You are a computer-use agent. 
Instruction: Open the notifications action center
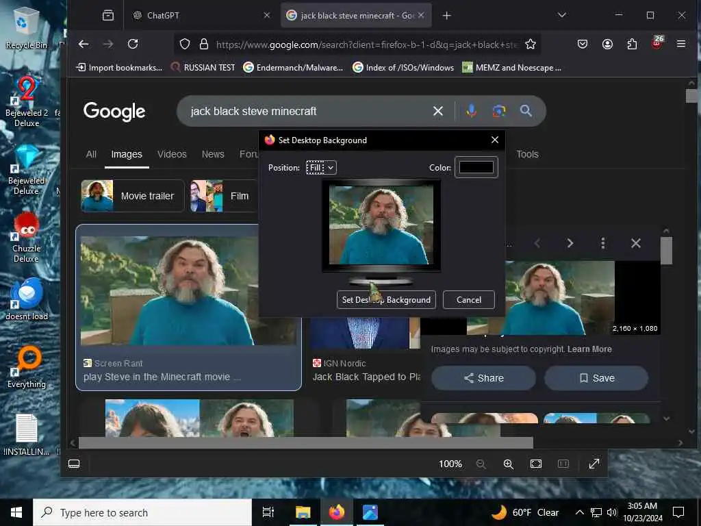tap(678, 512)
